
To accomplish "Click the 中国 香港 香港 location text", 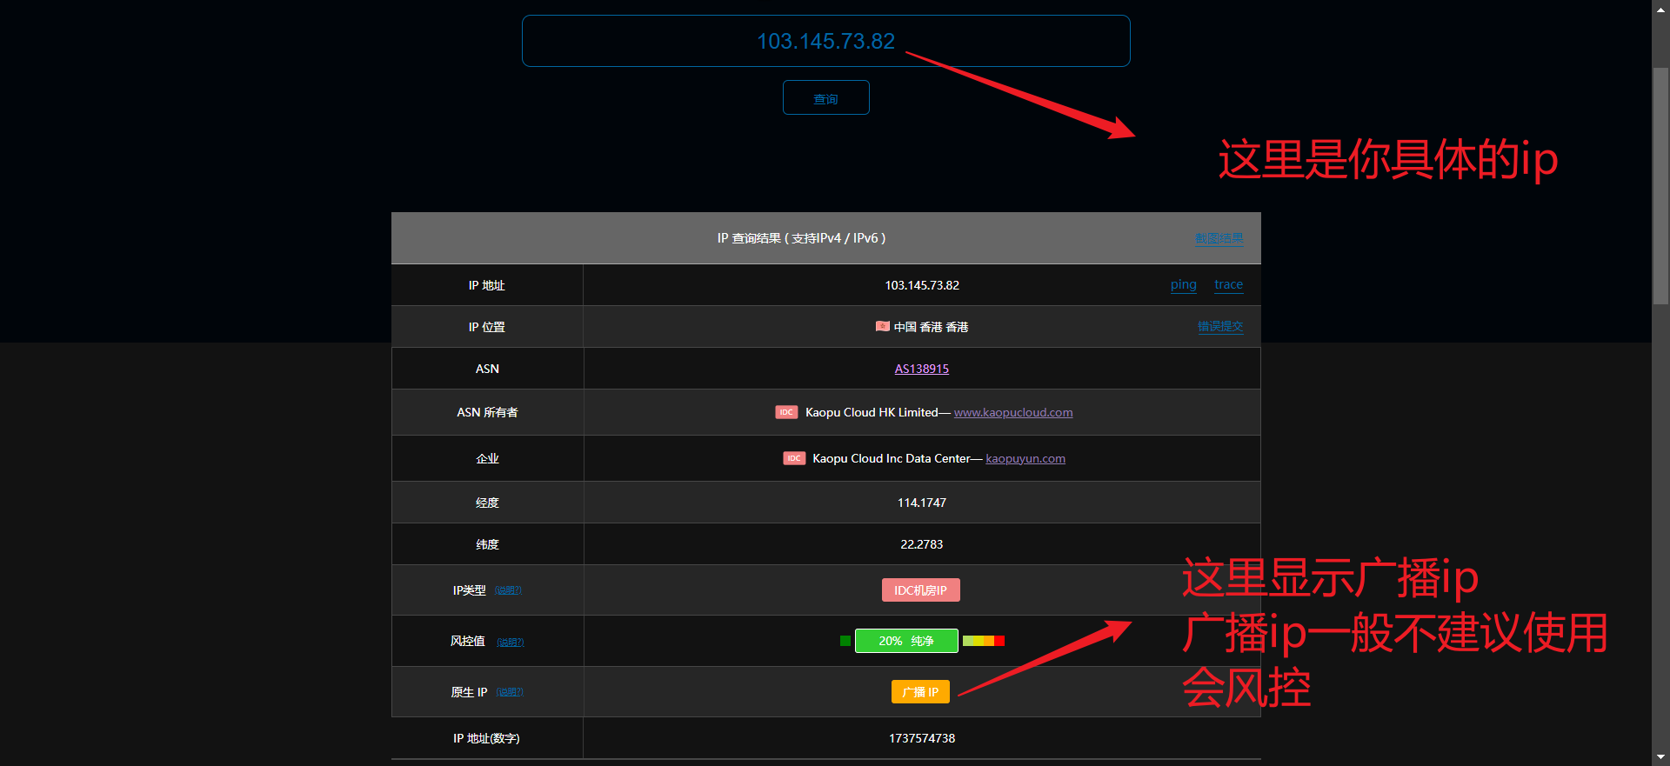I will [x=931, y=327].
